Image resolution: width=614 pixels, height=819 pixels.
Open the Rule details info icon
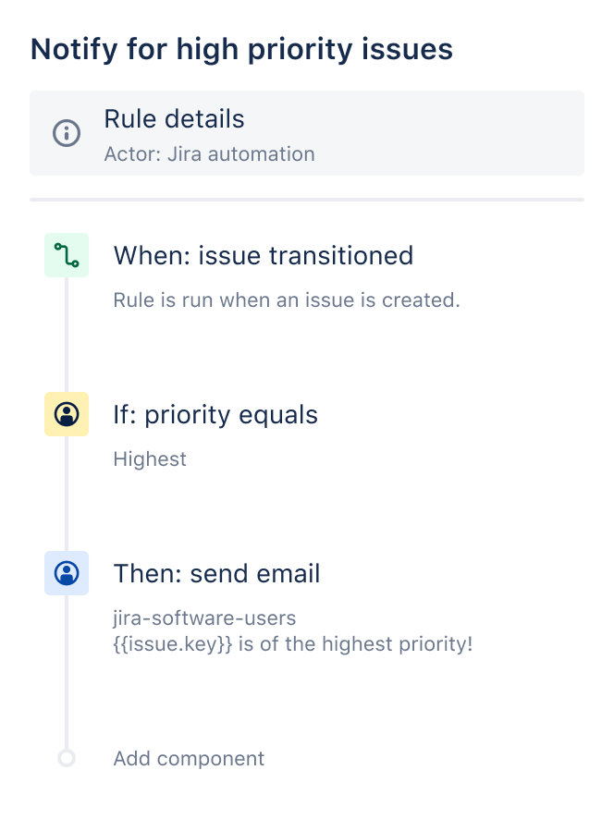coord(65,132)
